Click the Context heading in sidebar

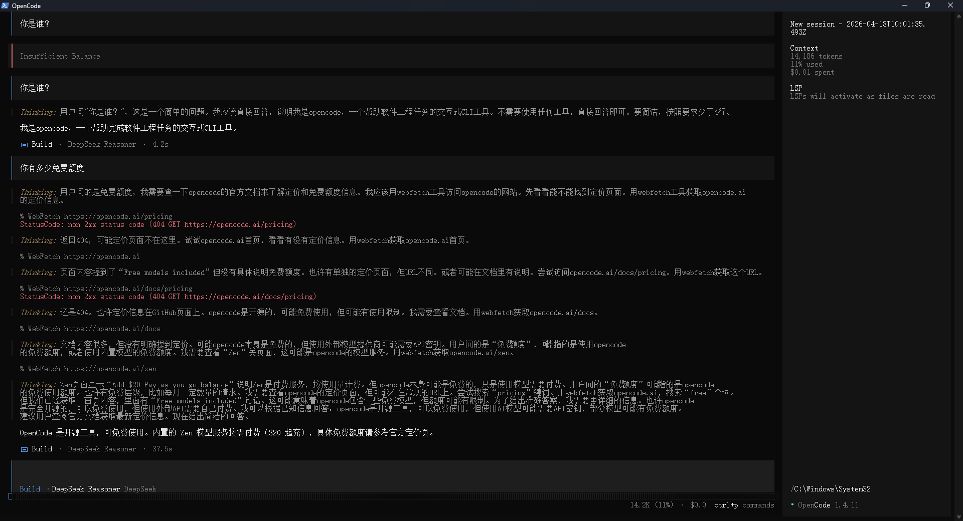(804, 48)
